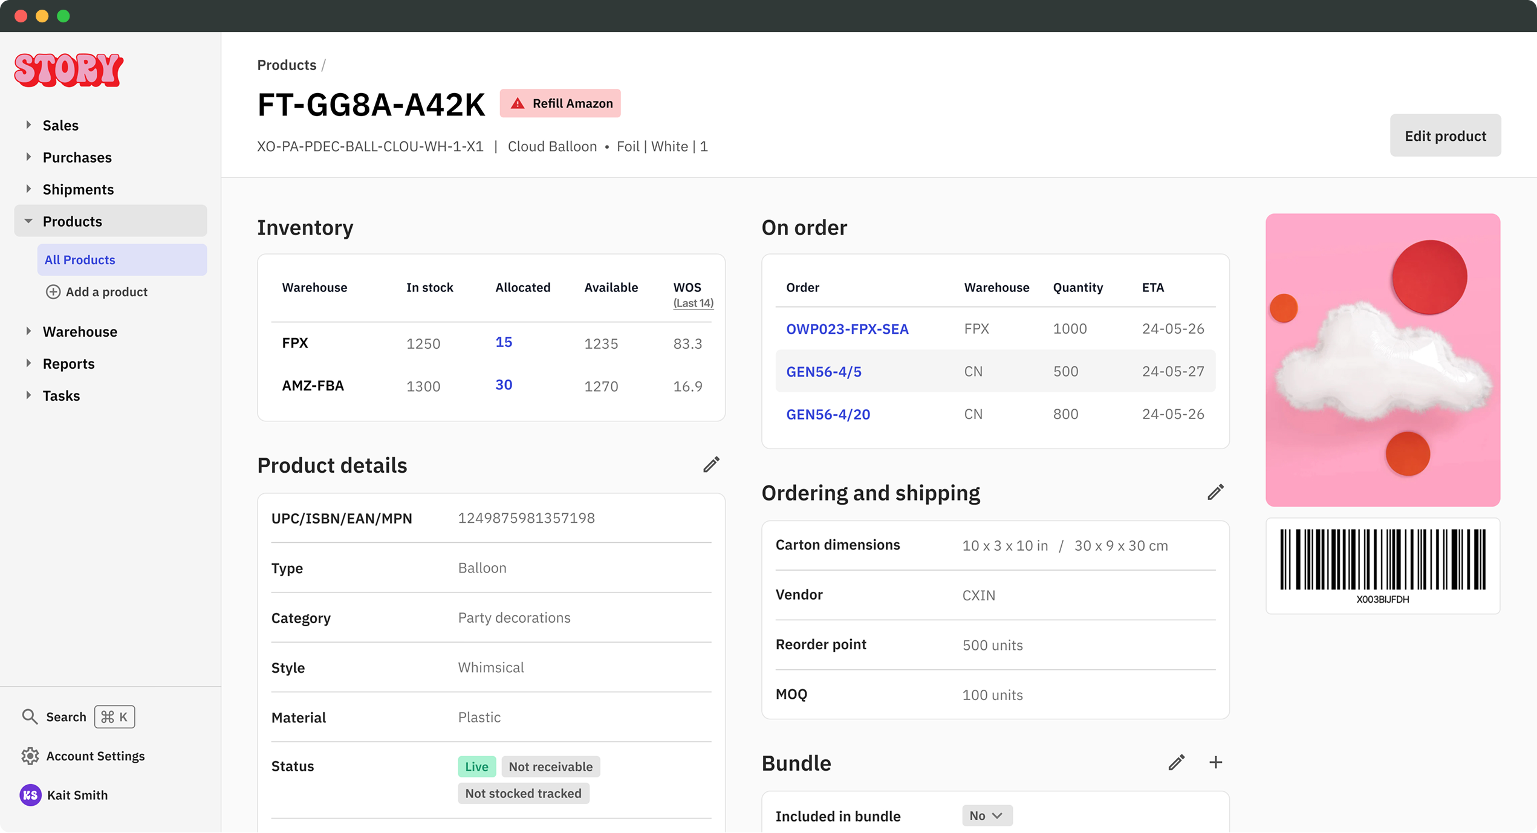Edit the Product details section with pencil icon
Image resolution: width=1537 pixels, height=833 pixels.
(x=711, y=465)
